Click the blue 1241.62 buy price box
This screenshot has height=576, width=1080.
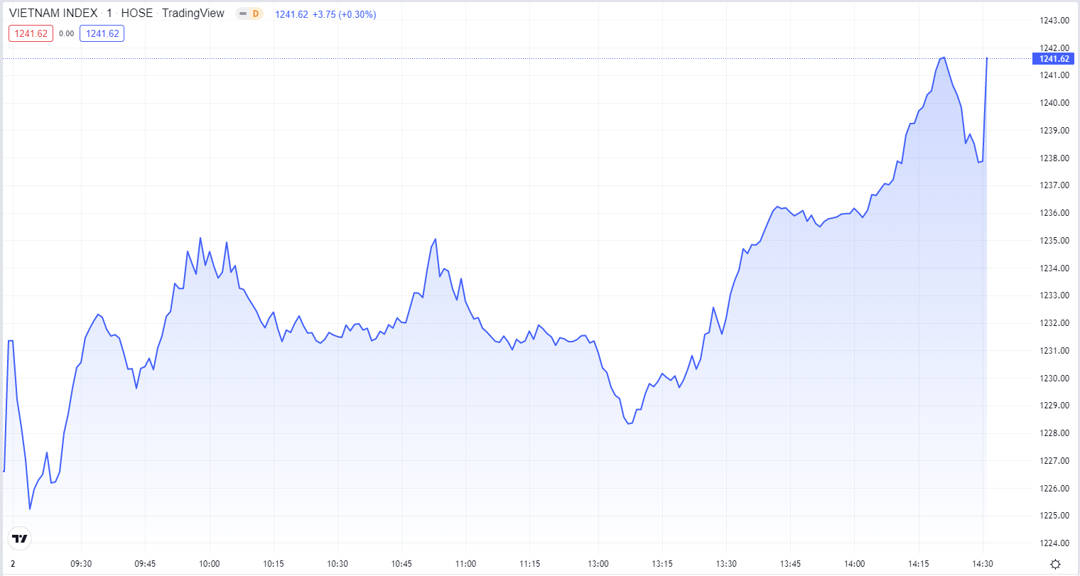(x=102, y=33)
